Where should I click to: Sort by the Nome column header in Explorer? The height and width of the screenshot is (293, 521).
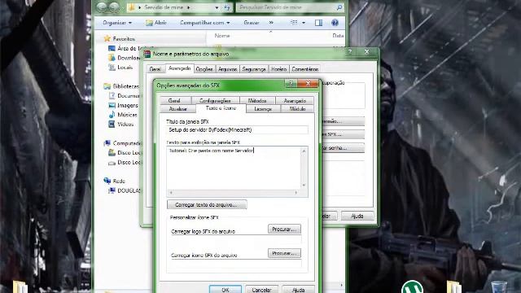point(222,36)
